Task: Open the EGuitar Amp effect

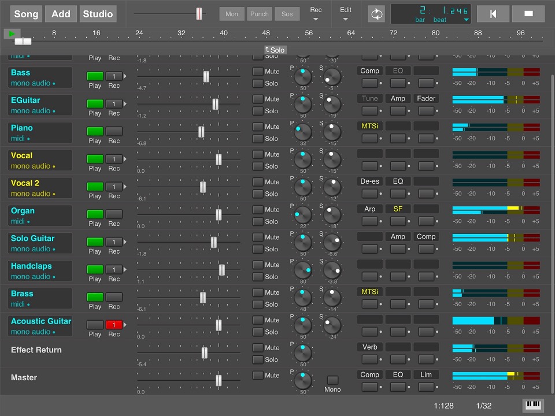Action: coord(398,98)
